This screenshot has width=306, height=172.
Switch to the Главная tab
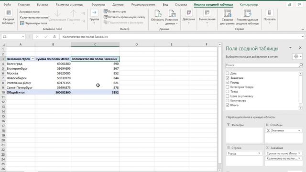[24, 4]
